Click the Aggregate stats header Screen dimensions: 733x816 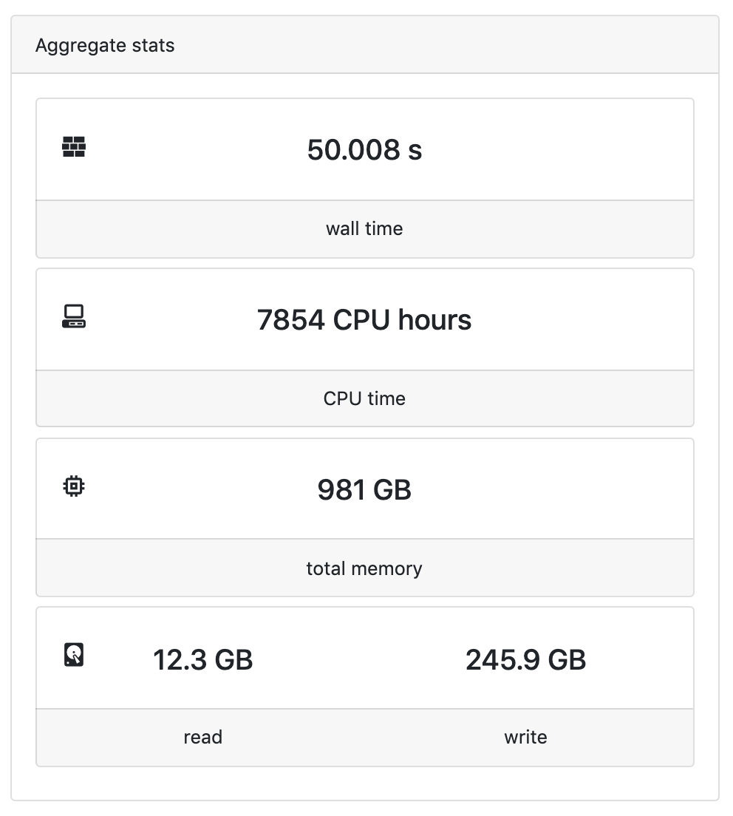pos(104,44)
